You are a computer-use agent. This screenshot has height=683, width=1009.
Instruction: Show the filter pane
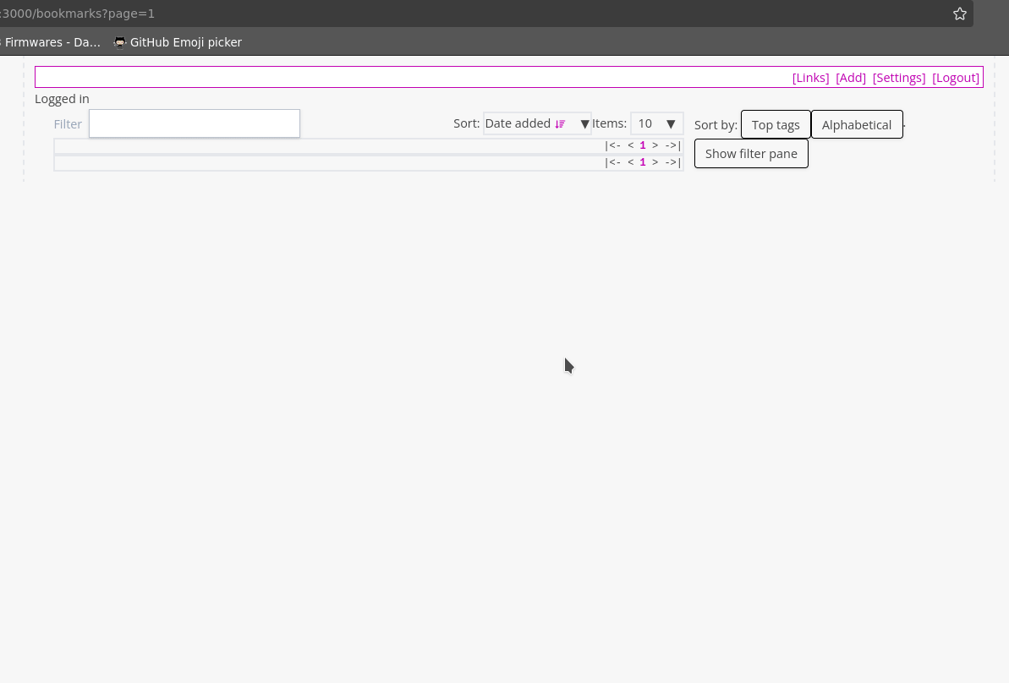coord(751,154)
